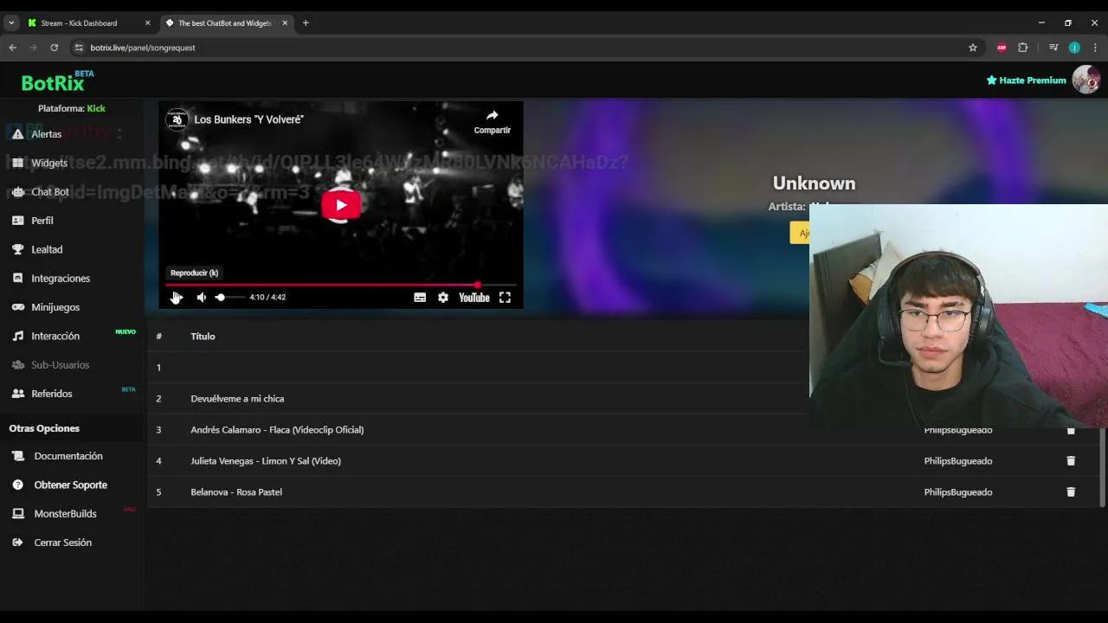Toggle subtitles on the video player

point(420,297)
